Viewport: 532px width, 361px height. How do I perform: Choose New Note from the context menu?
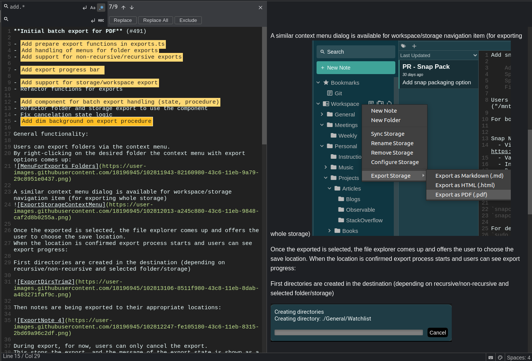pyautogui.click(x=395, y=111)
